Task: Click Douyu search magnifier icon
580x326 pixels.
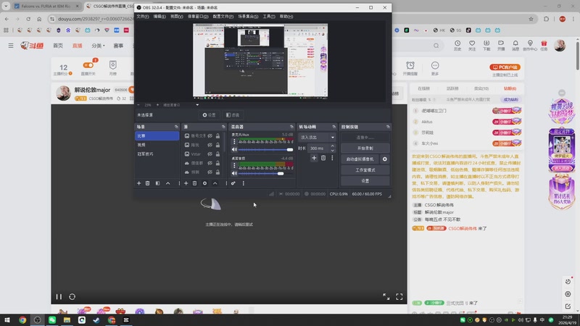Action: (436, 46)
